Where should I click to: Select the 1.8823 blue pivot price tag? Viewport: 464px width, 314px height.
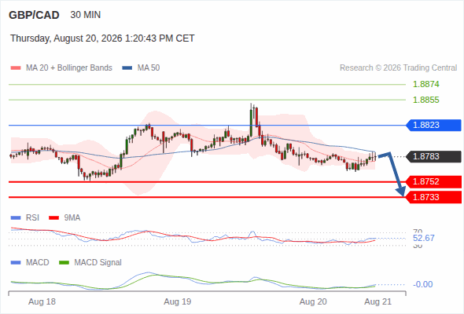point(433,126)
